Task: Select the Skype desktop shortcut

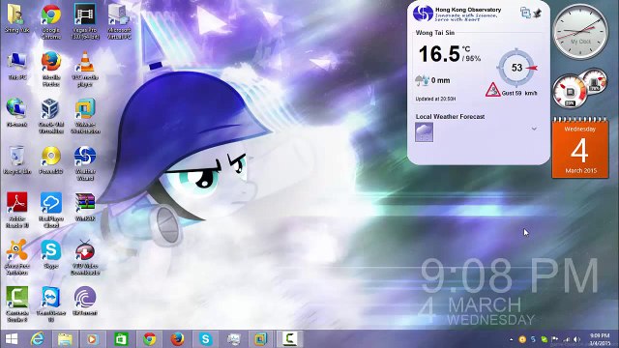Action: click(51, 254)
